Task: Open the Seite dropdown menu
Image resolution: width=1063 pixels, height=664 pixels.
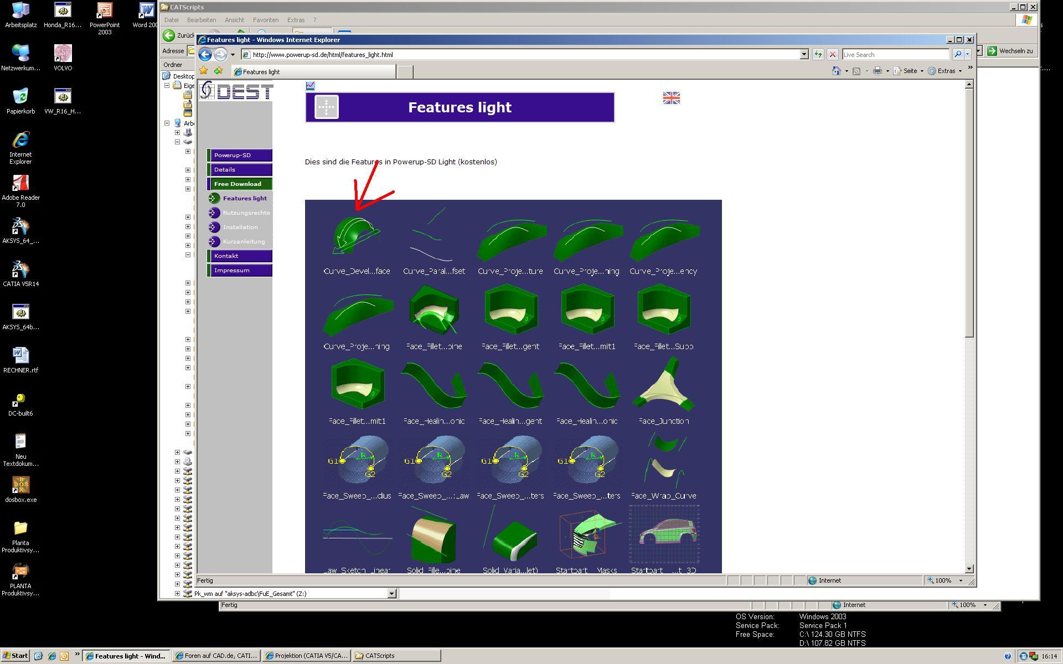Action: [x=909, y=71]
